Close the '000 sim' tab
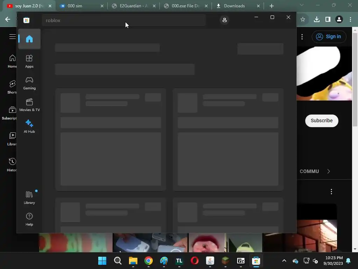Image resolution: width=358 pixels, height=269 pixels. [x=102, y=6]
